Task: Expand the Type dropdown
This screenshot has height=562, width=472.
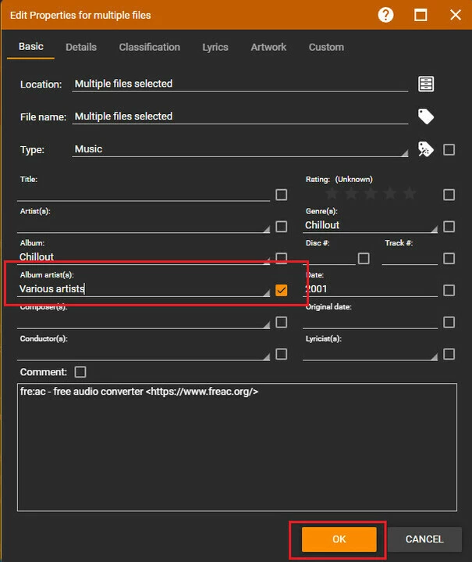Action: tap(403, 153)
